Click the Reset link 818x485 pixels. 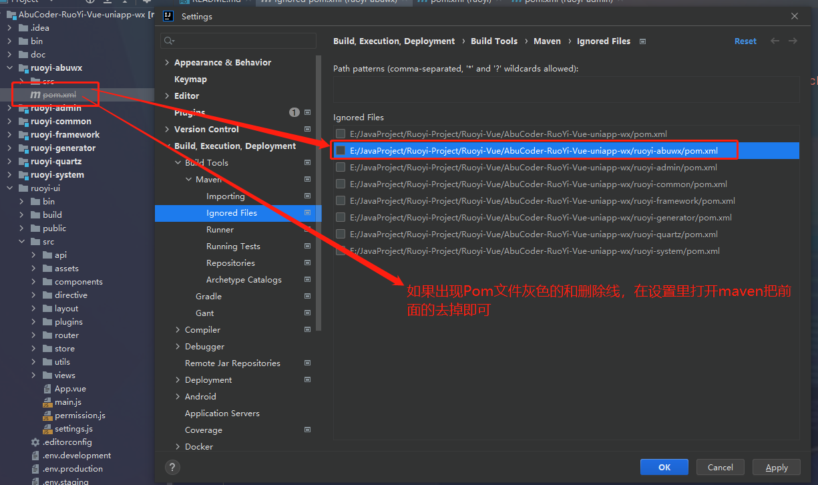[745, 41]
